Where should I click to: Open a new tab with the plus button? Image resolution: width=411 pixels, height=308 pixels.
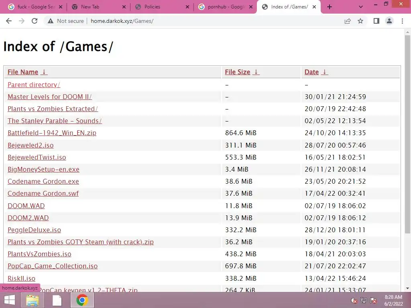click(x=330, y=7)
